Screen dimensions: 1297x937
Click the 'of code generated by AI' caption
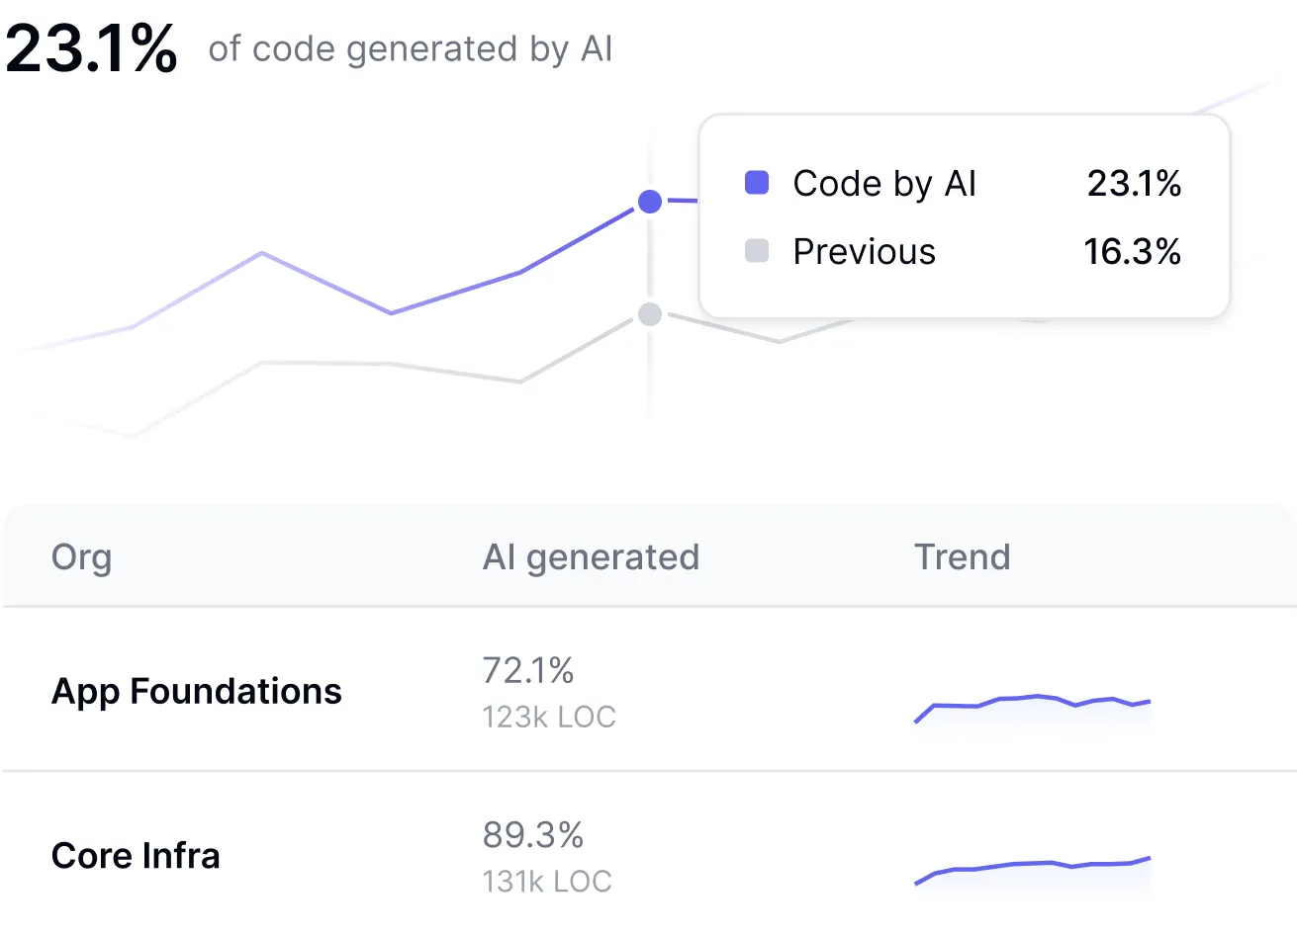click(x=411, y=49)
